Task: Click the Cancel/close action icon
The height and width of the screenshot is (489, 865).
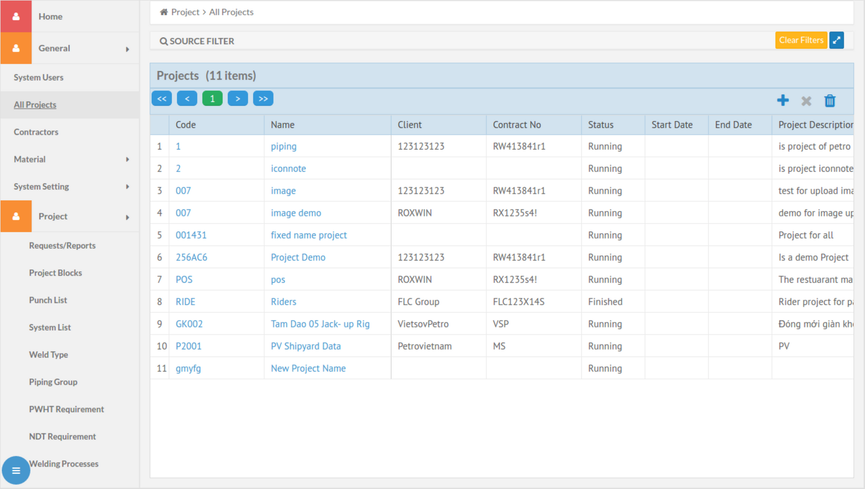Action: click(807, 99)
